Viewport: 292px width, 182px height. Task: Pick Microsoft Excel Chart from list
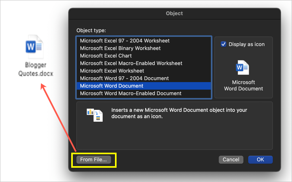click(105, 56)
